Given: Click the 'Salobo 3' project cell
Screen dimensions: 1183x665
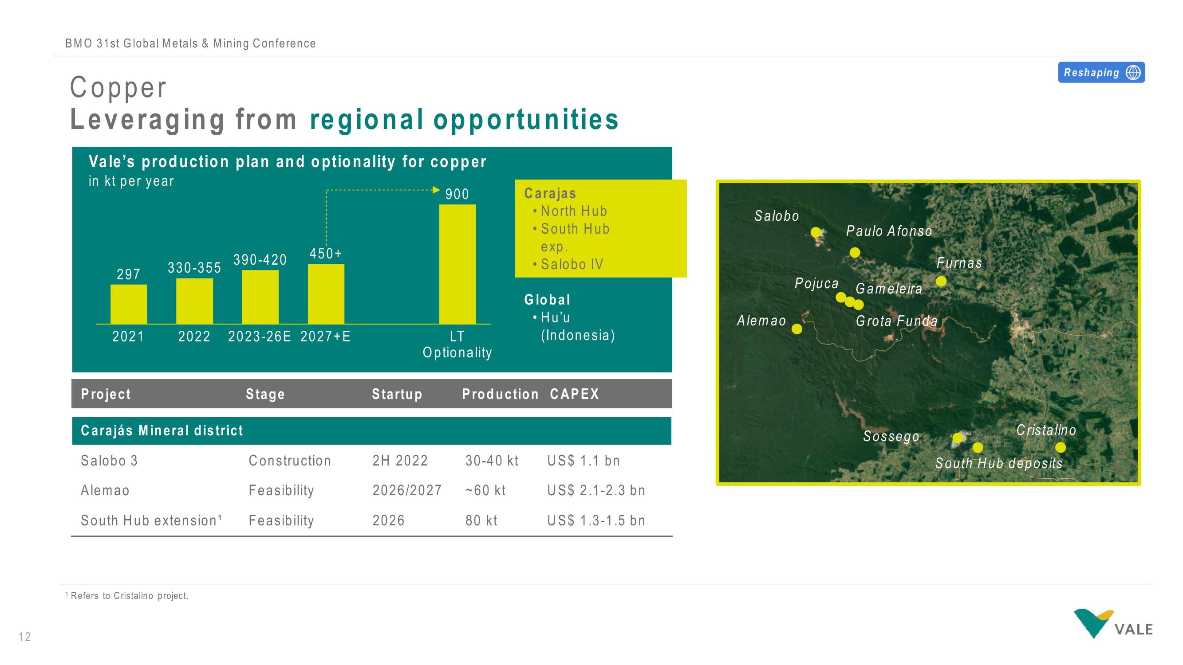Looking at the screenshot, I should (109, 461).
